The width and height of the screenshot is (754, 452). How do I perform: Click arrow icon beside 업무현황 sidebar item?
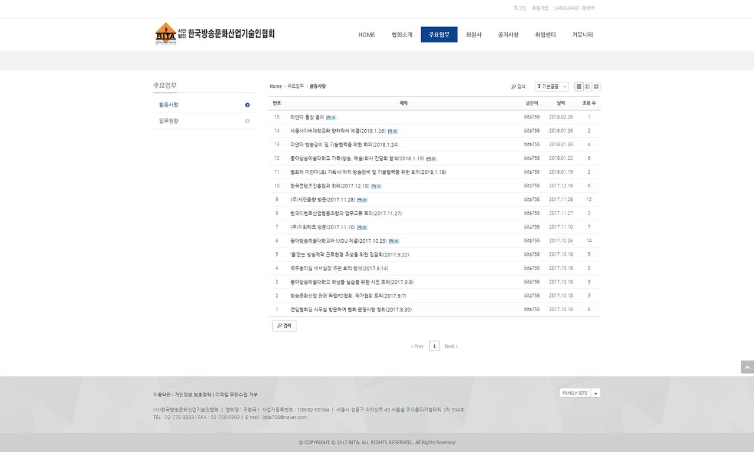coord(247,121)
